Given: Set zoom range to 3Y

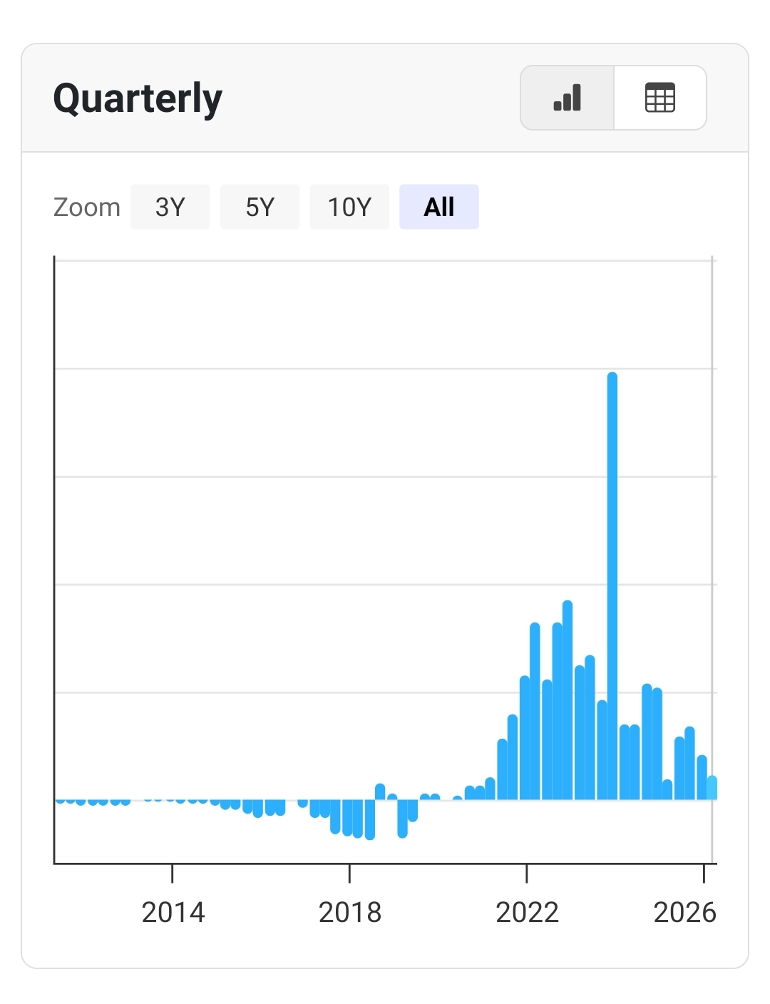Looking at the screenshot, I should 170,207.
